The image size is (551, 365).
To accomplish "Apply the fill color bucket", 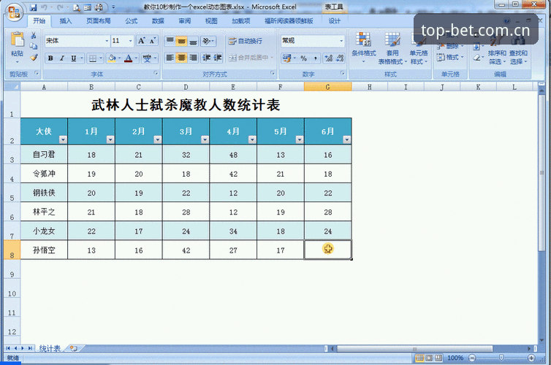I will pyautogui.click(x=112, y=58).
